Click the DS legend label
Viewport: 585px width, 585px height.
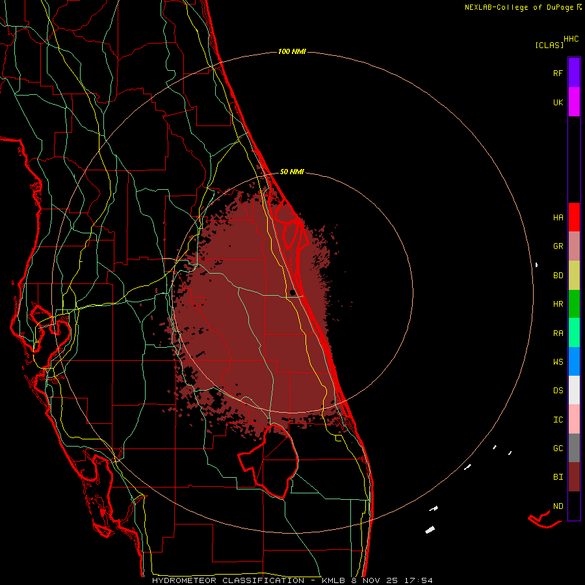pyautogui.click(x=558, y=391)
